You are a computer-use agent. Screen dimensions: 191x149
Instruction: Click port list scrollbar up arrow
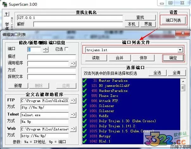tap(183, 81)
